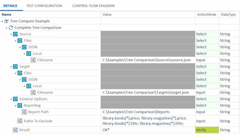Click the Name column header

(x=7, y=15)
